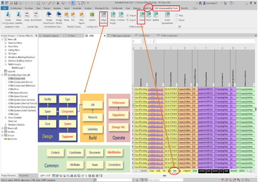Switch to the Add-Ins ribbon tab
This screenshot has height=182, width=258.
pos(148,8)
